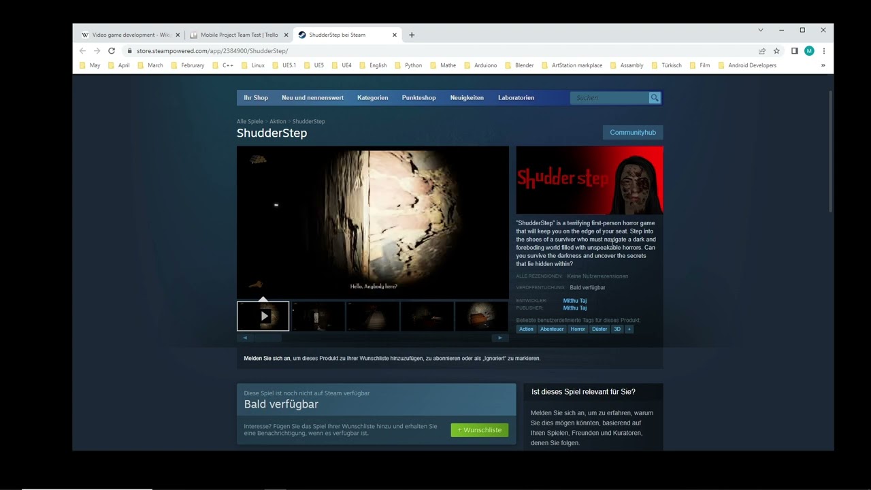
Task: Click the address bar URL
Action: pos(212,51)
